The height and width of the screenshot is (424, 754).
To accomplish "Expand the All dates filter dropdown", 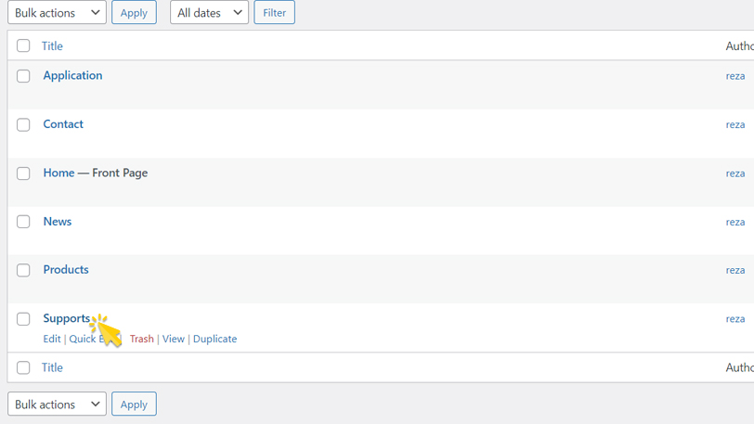I will tap(209, 13).
